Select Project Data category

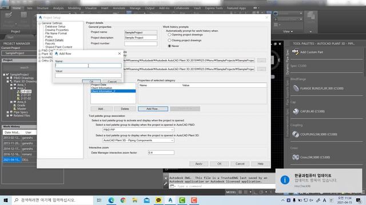click(99, 85)
